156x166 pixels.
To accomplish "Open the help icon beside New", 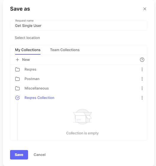I will click(x=142, y=60).
